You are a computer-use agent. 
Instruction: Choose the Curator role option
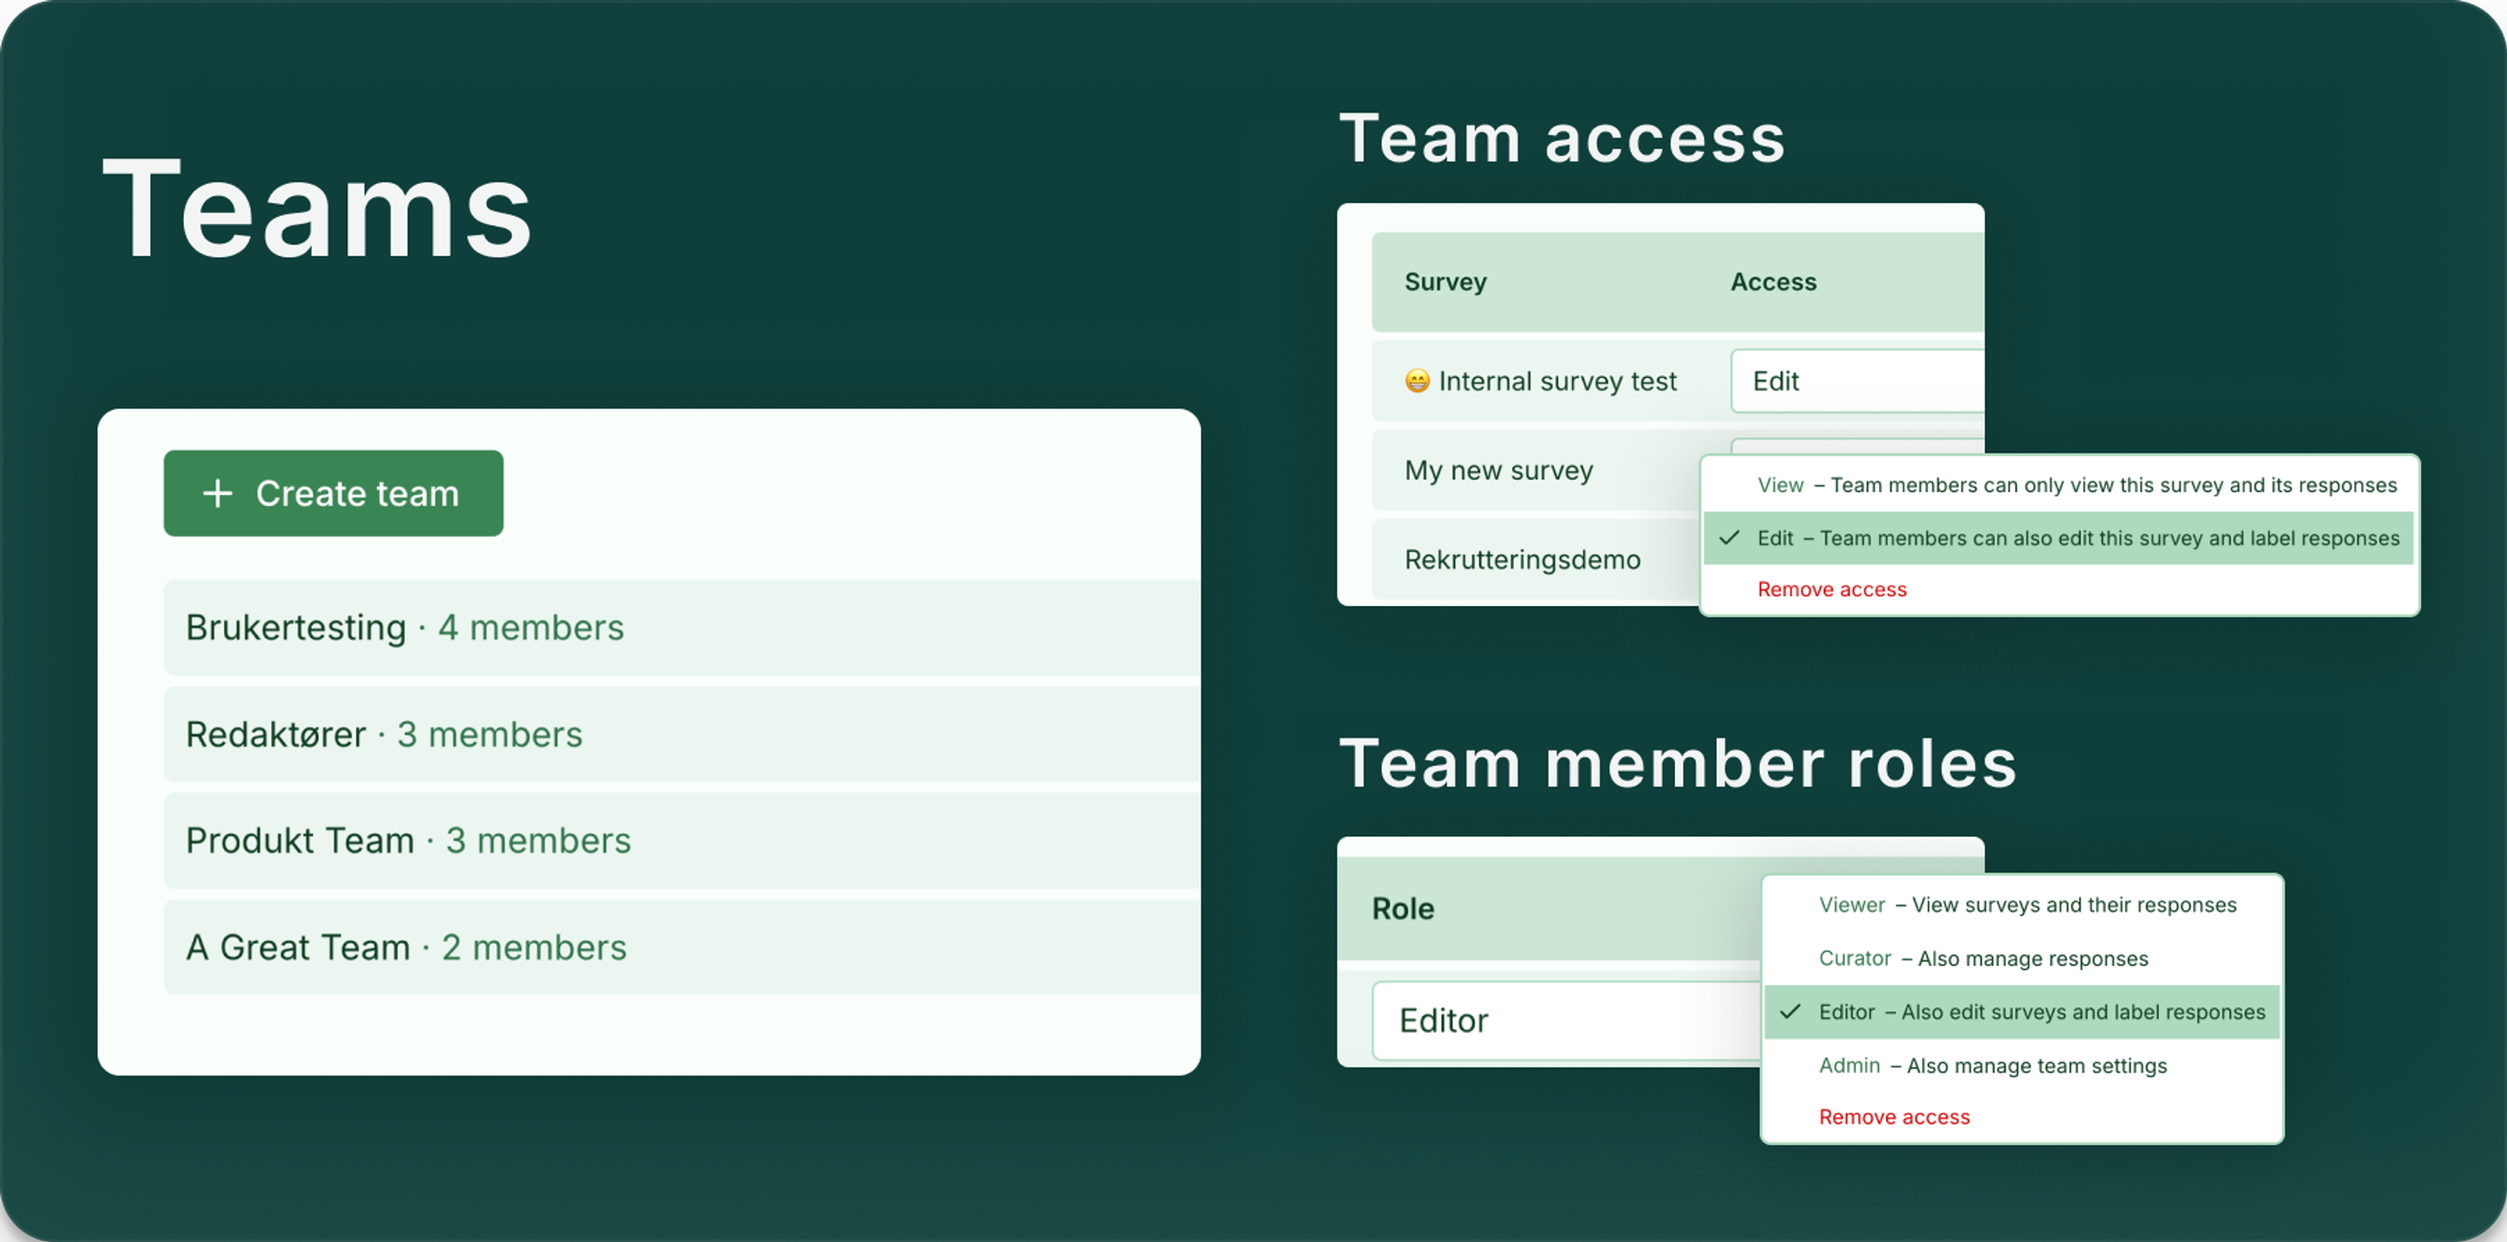point(2021,958)
